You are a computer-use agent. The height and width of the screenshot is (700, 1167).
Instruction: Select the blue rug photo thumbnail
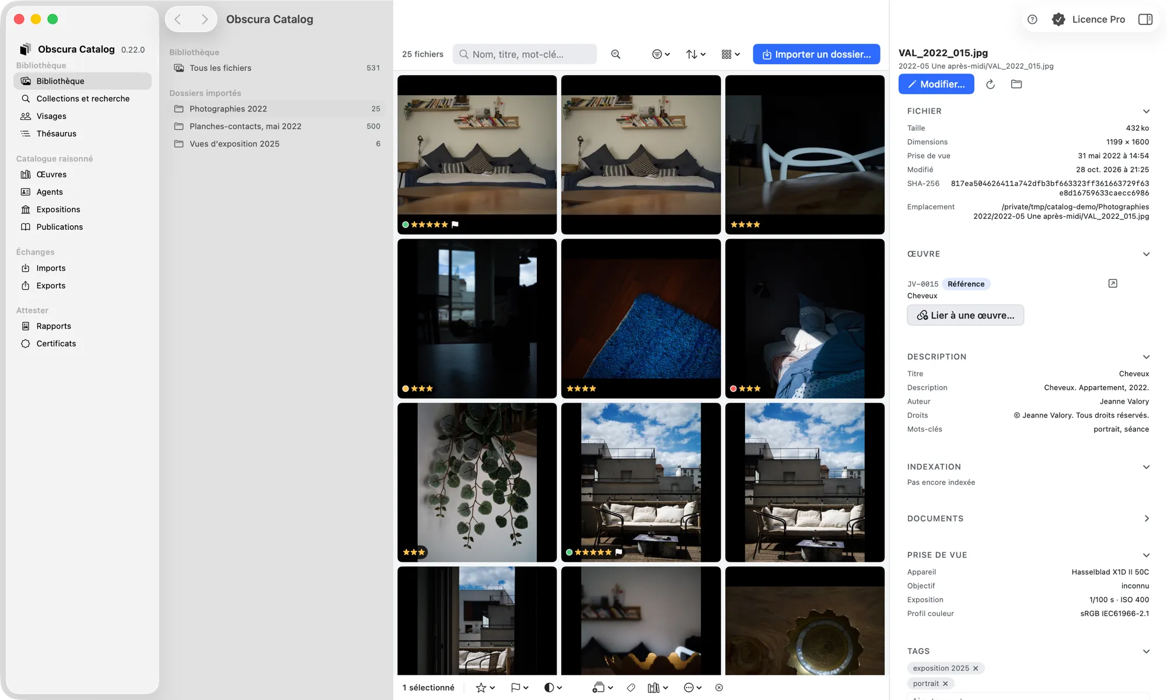coord(641,318)
